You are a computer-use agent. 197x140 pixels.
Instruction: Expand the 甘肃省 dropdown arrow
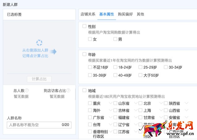[161, 117]
